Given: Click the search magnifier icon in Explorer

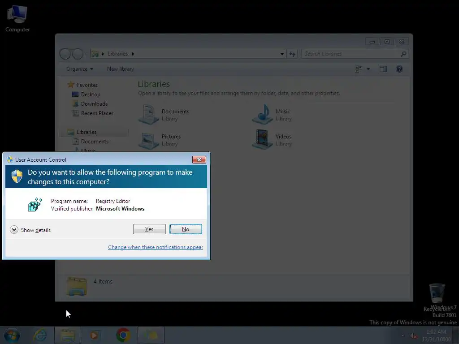Looking at the screenshot, I should pyautogui.click(x=404, y=54).
